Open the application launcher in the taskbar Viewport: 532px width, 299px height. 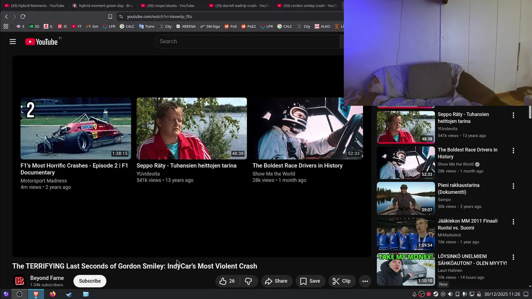tap(6, 294)
